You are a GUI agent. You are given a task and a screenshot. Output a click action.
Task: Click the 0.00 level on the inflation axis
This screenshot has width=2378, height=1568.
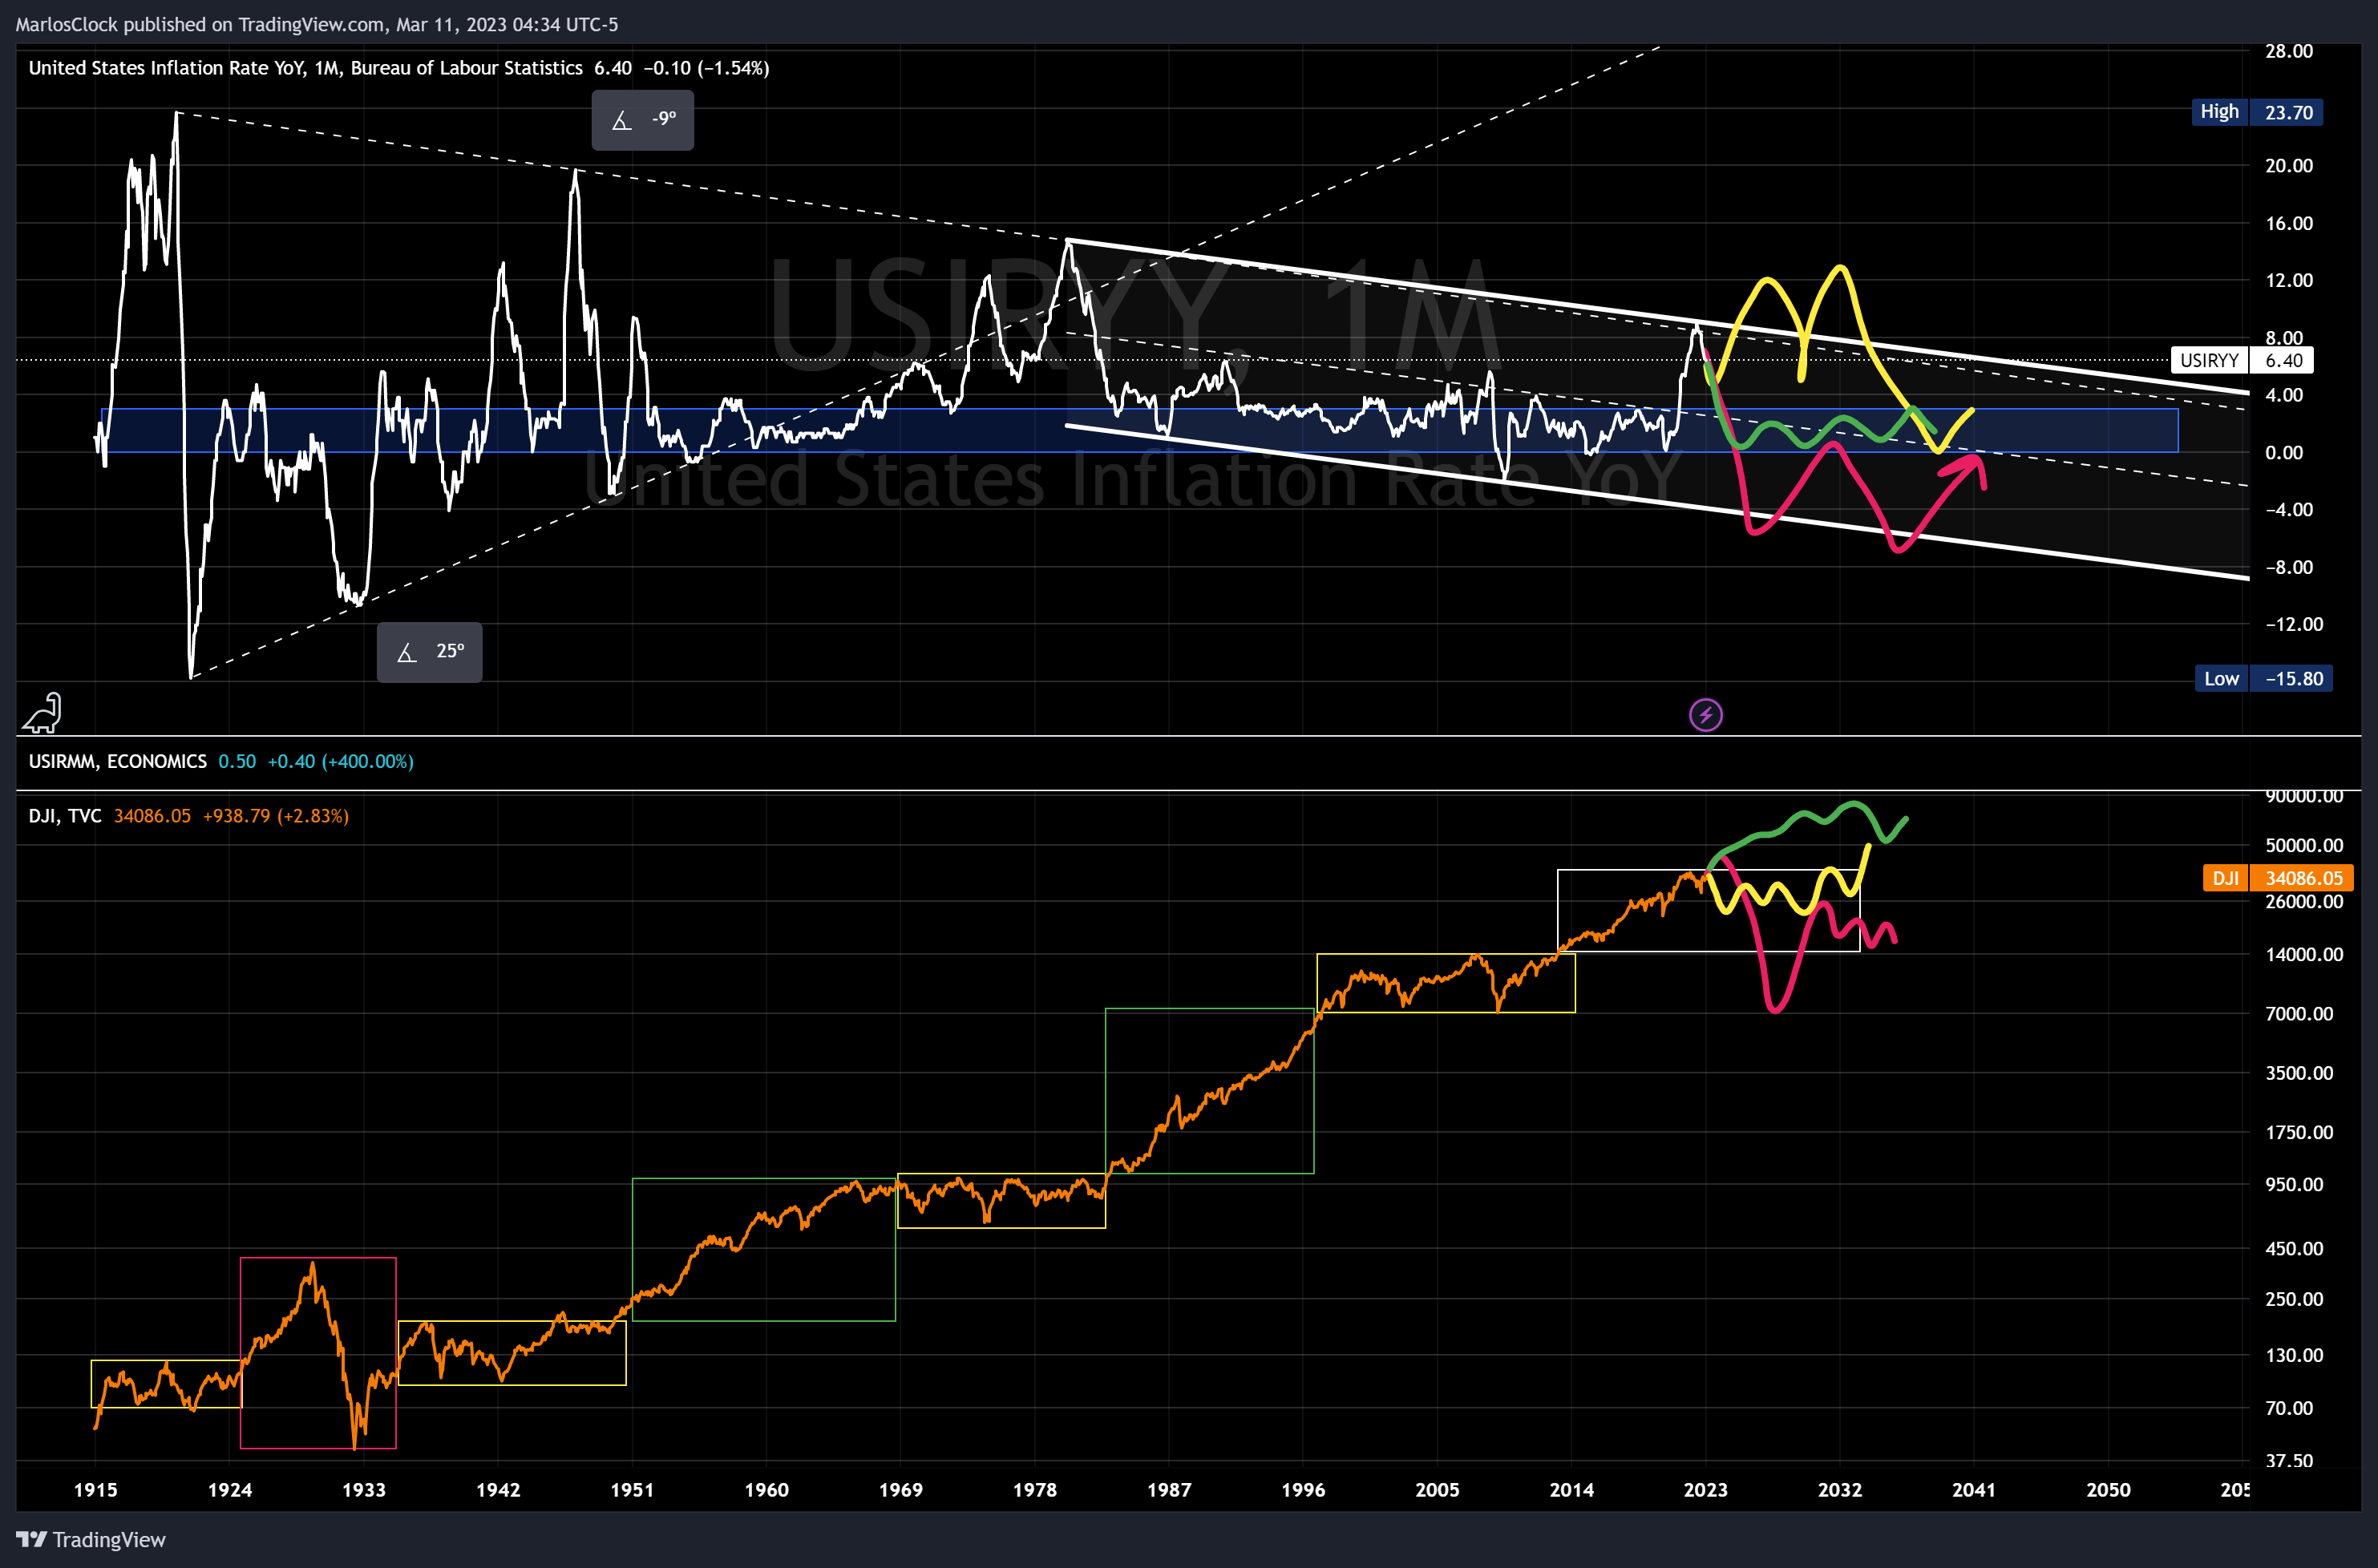2284,453
